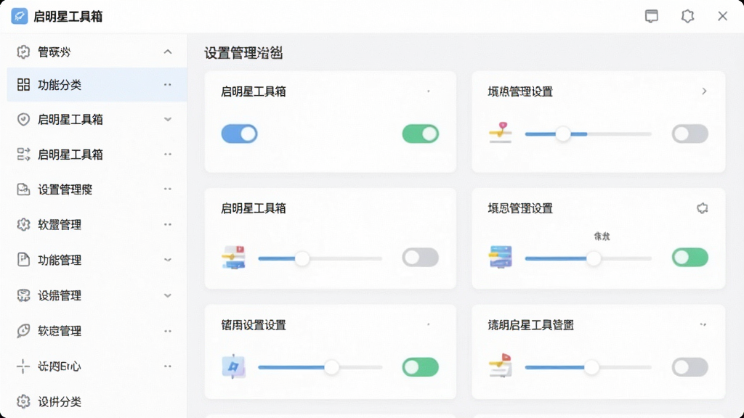Click the blue square icon in 设置设置 card

click(x=233, y=366)
